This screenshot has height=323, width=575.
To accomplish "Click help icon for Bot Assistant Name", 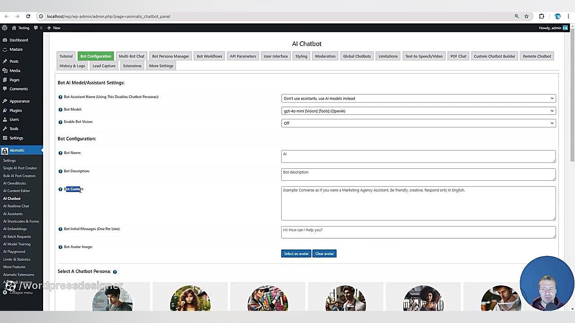I will (x=61, y=97).
